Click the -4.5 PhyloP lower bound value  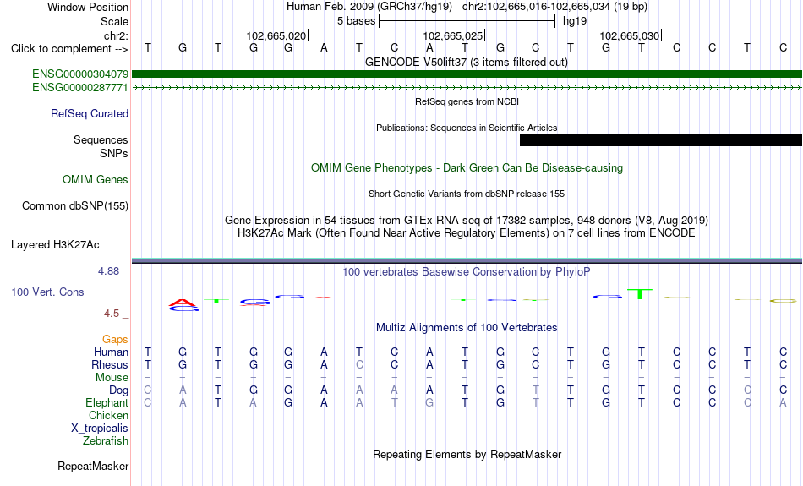click(110, 314)
